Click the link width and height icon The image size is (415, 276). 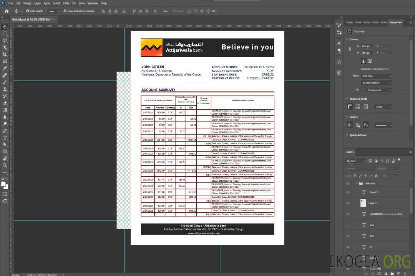pos(350,49)
